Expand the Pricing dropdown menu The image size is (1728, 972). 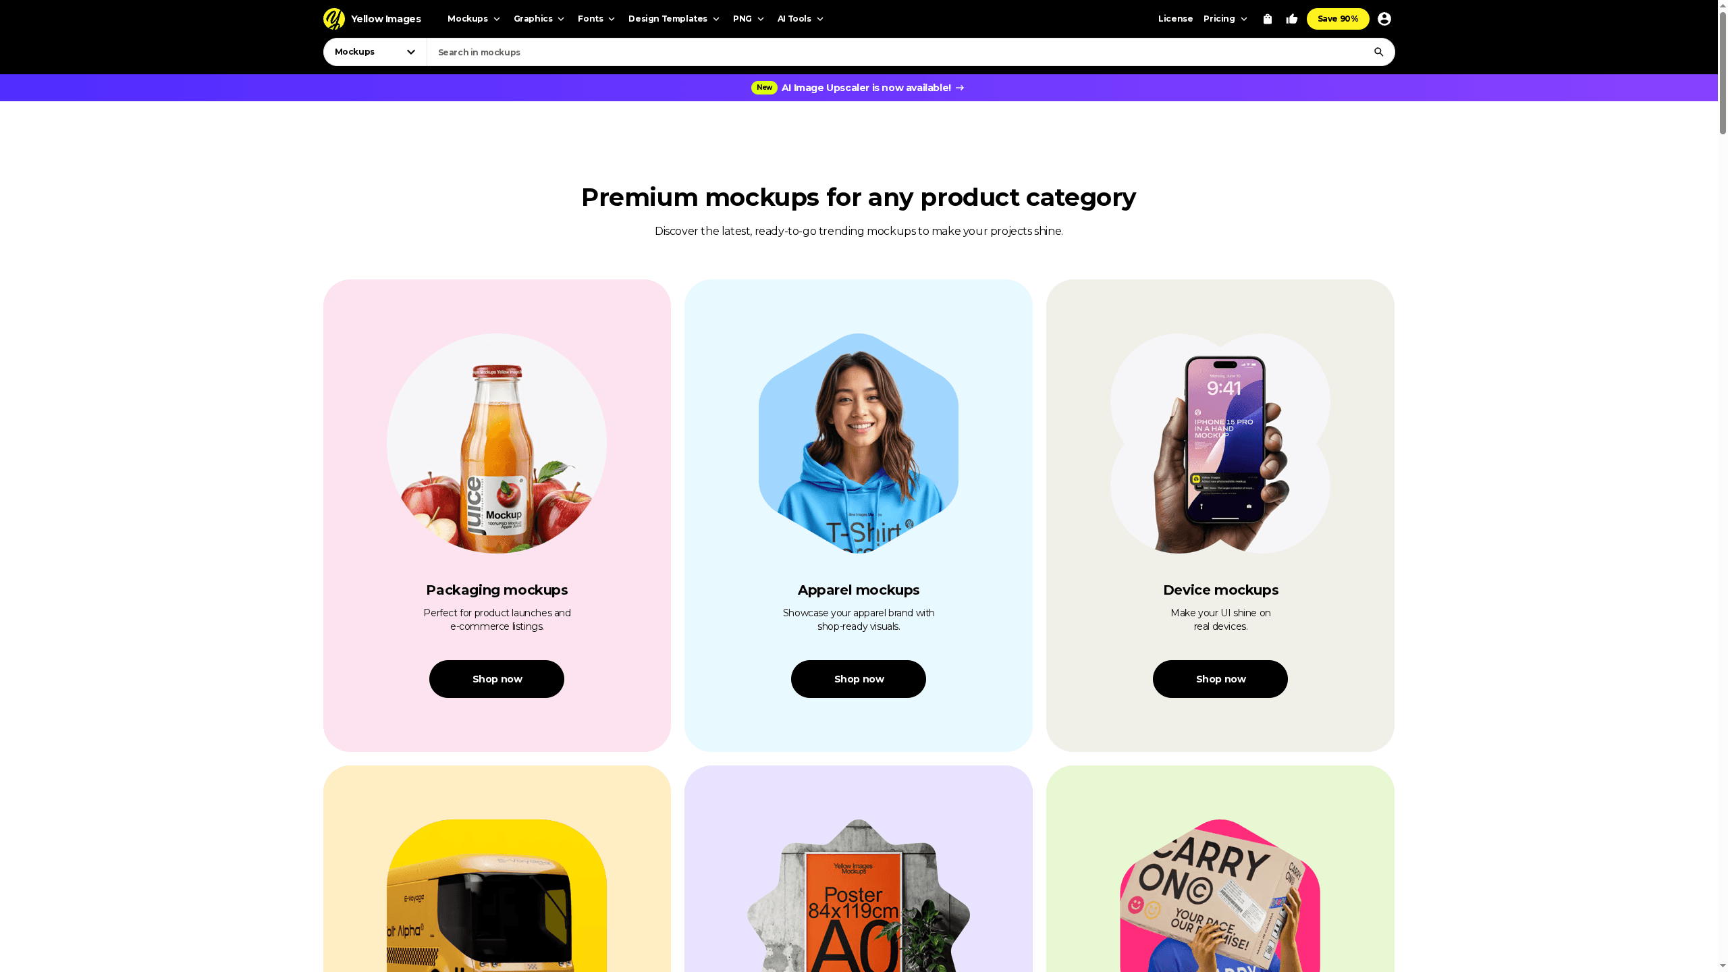(1225, 19)
